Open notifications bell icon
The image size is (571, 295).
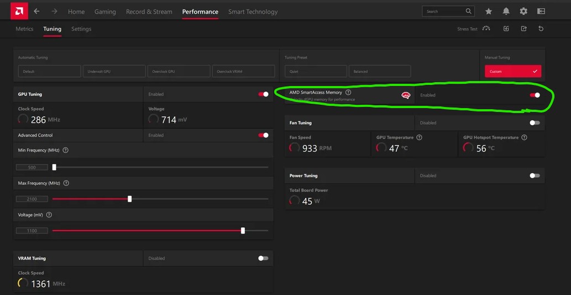pos(506,11)
